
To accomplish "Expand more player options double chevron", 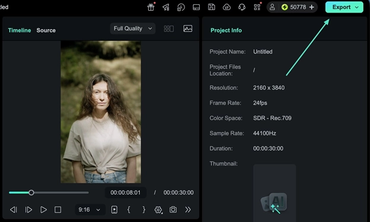I will coord(188,210).
